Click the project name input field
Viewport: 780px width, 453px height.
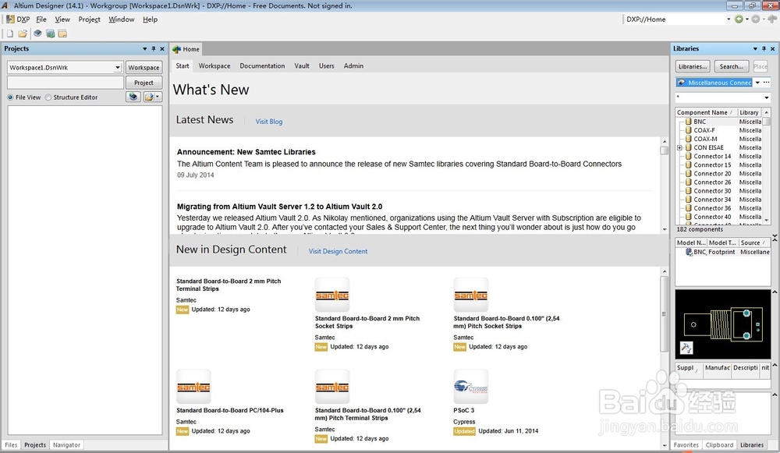(66, 83)
